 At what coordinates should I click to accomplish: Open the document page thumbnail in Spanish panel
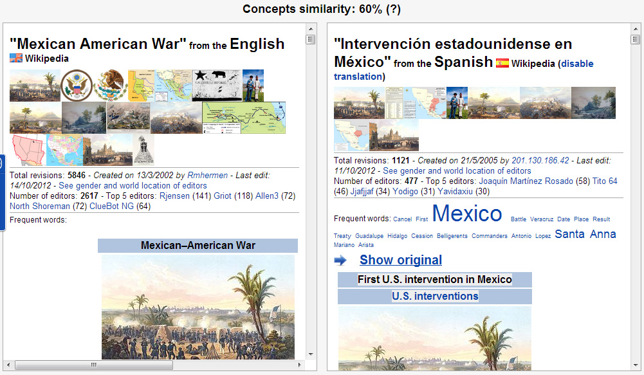394,103
